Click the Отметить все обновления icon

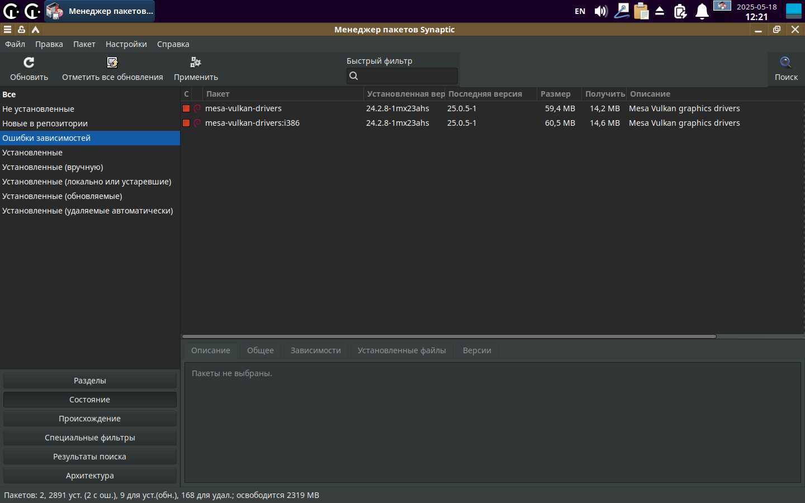point(112,62)
